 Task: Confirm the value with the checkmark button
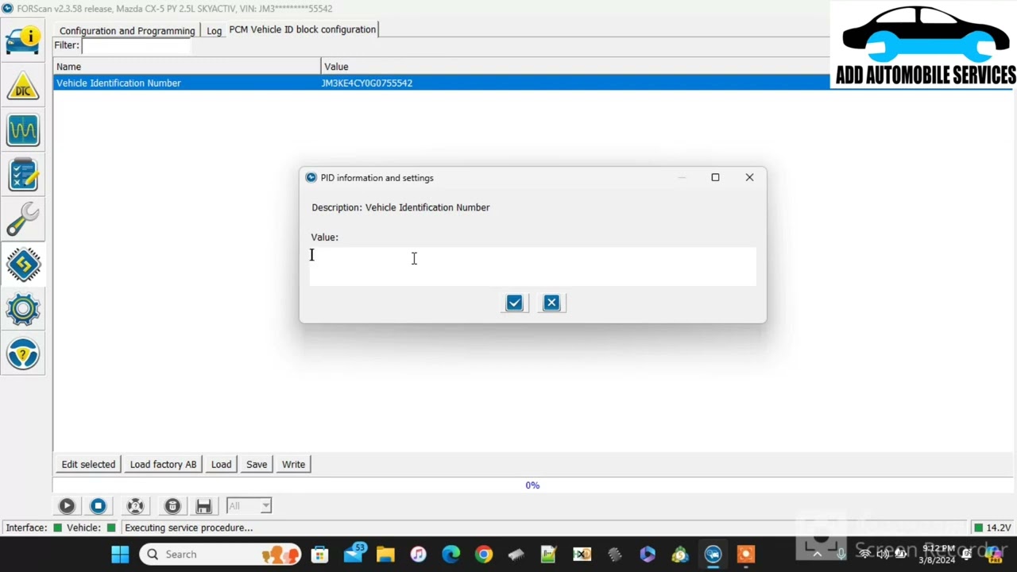514,303
